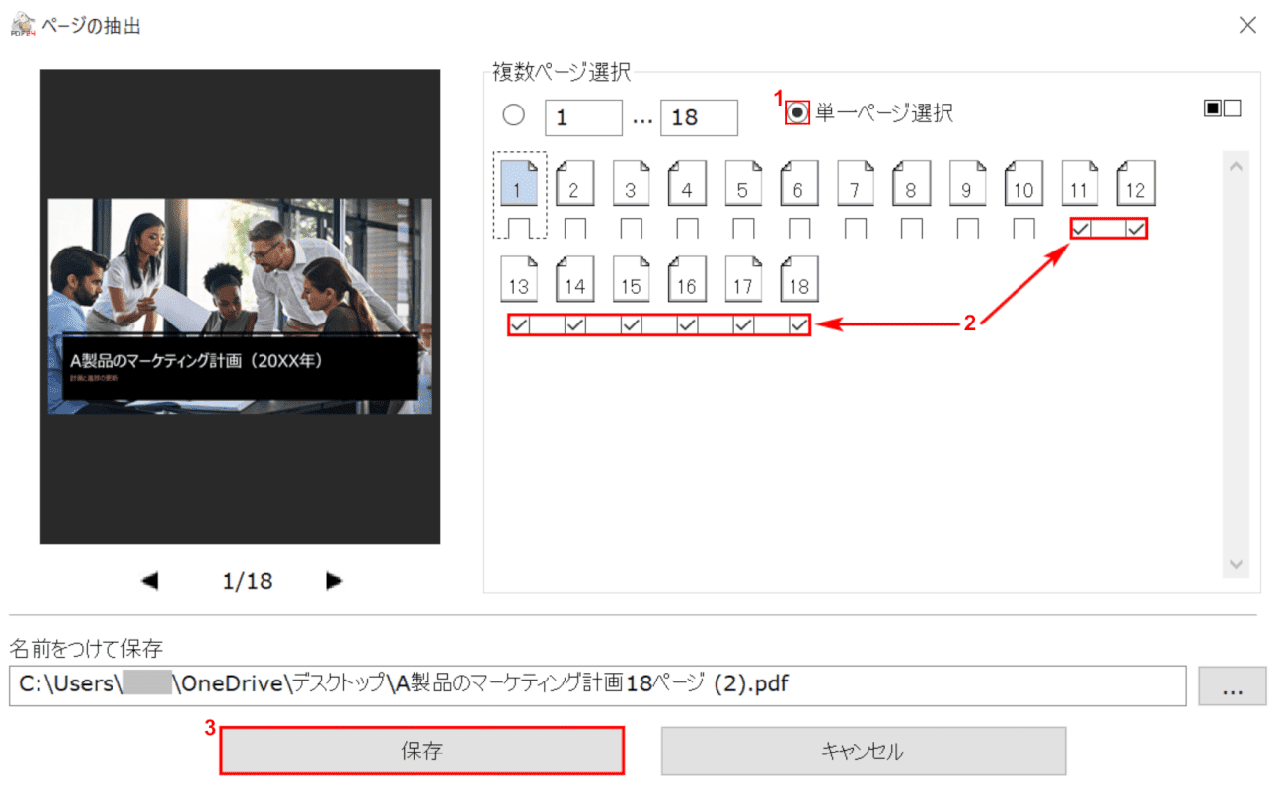Click the 複数ページ選択 group label
Viewport: 1283px width, 789px height.
562,70
